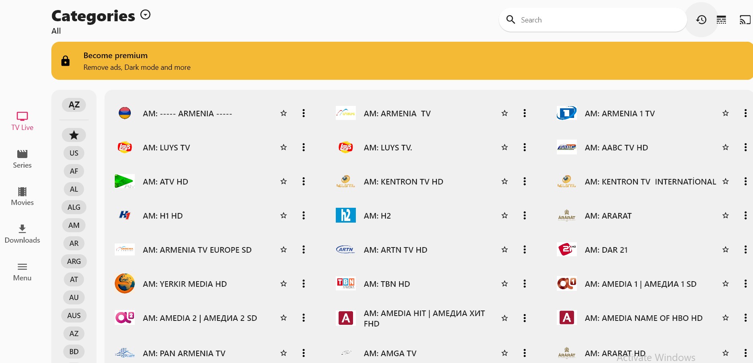
Task: Select the AU category chip
Action: (74, 298)
